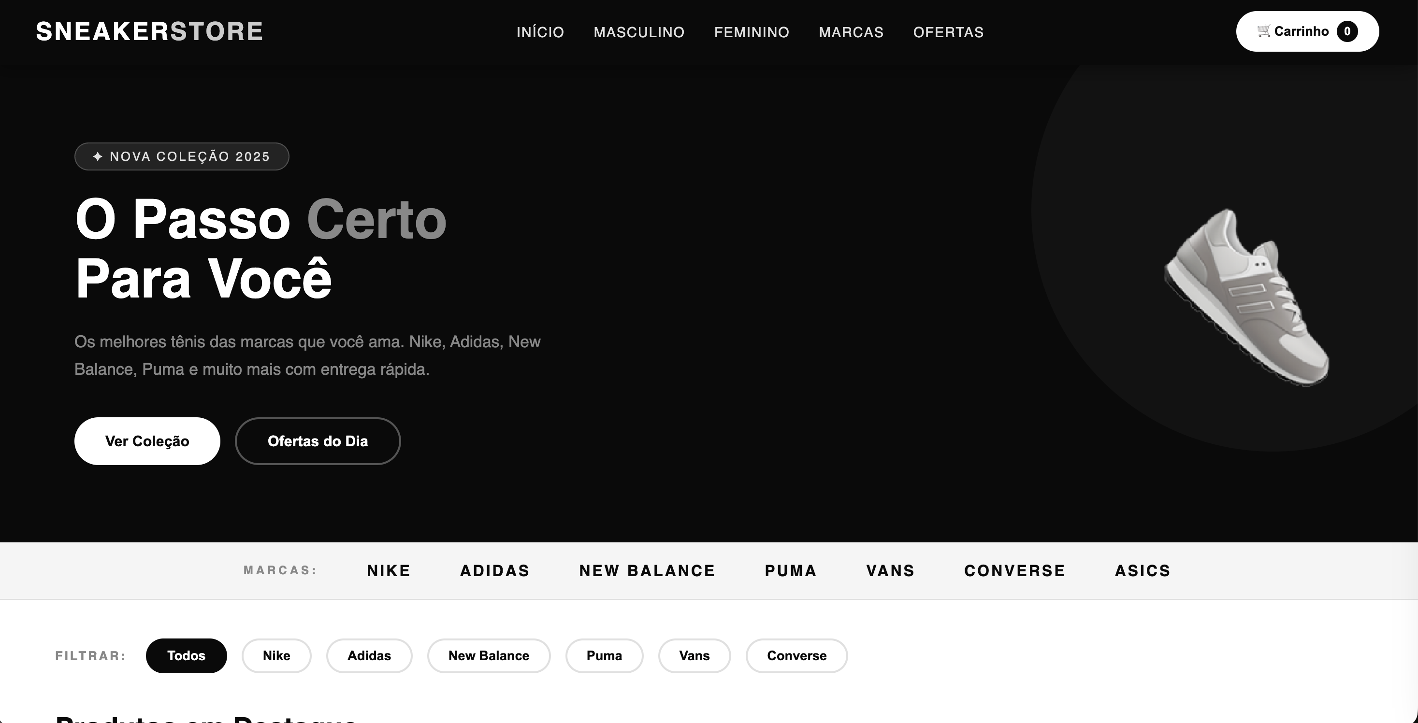Select CONVERSE in the brands bar
The width and height of the screenshot is (1418, 723).
tap(1014, 570)
